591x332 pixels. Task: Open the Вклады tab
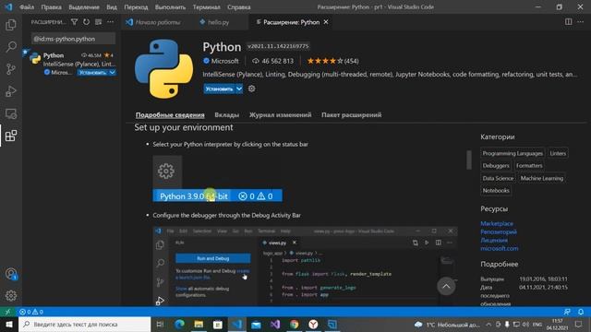point(227,114)
